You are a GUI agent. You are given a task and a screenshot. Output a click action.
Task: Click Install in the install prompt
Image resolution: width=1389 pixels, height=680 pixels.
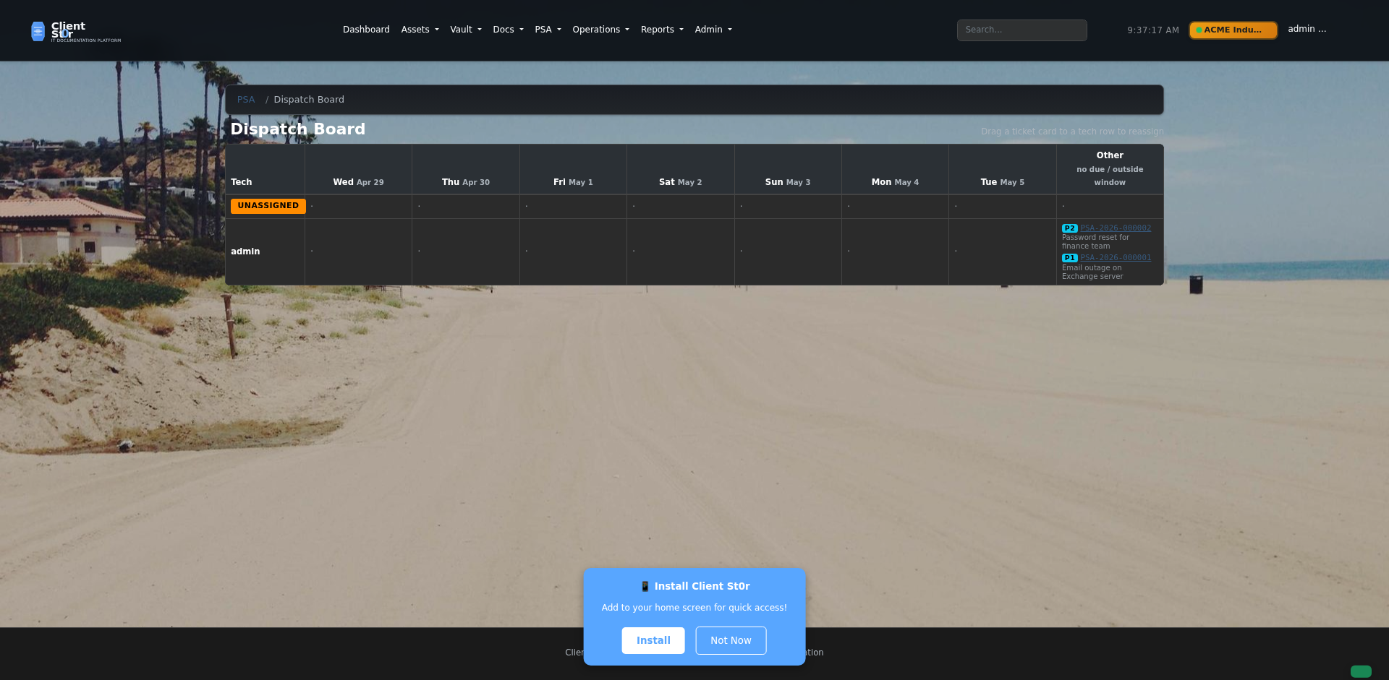(x=653, y=640)
